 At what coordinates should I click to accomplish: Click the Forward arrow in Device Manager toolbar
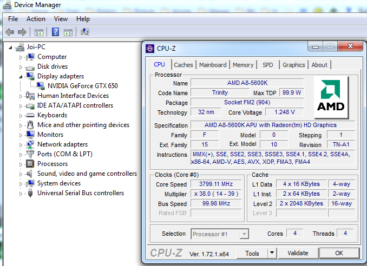(22, 32)
